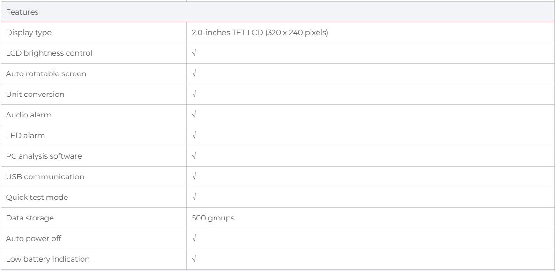Image resolution: width=556 pixels, height=271 pixels.
Task: Click the Display type row label
Action: 28,33
